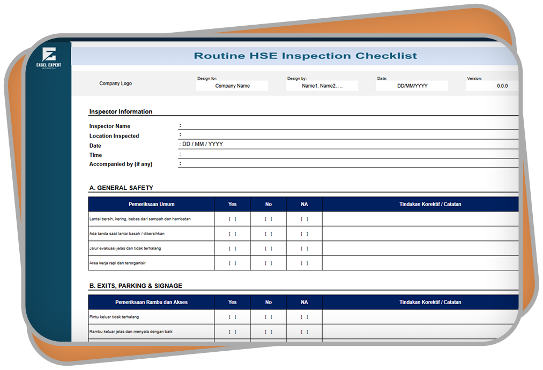Screen dimensions: 543x370
Task: Click the Time entry line
Action: 348,155
